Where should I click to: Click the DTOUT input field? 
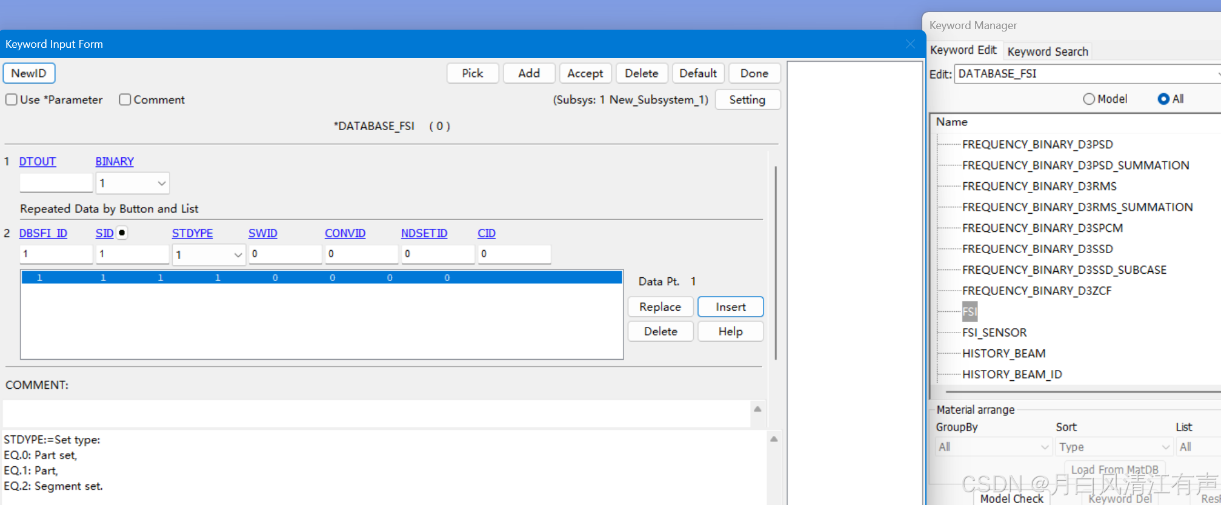[x=56, y=182]
